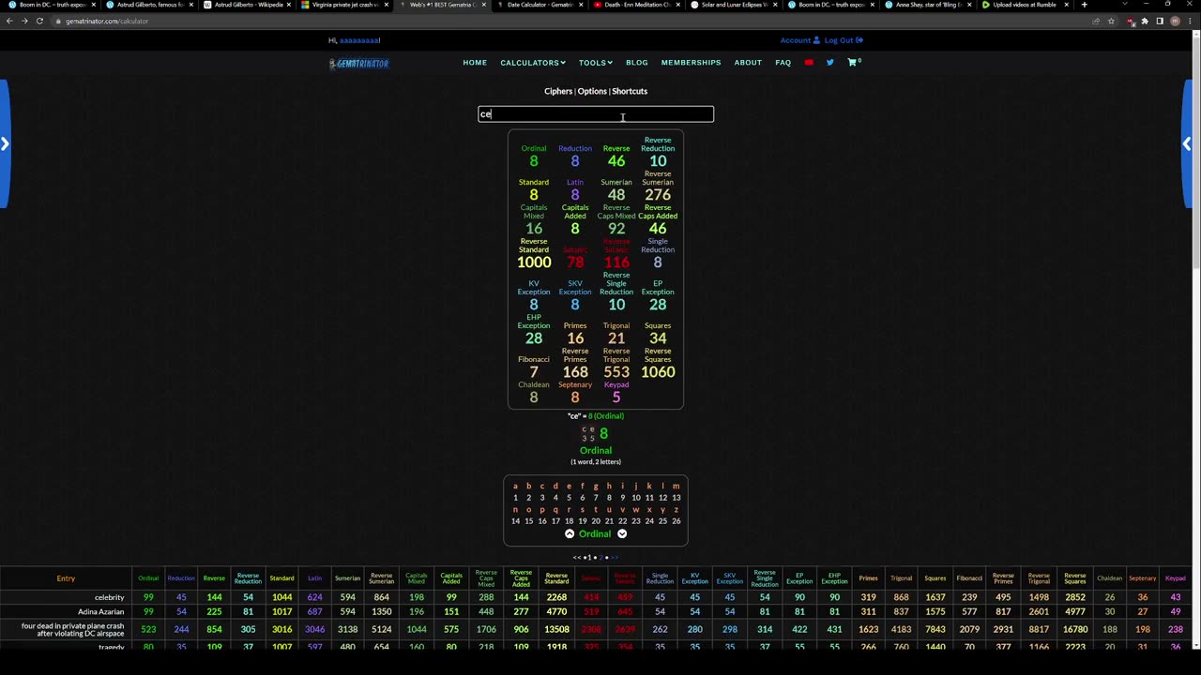
Task: Click the Ordinal cipher name in chart
Action: (595, 533)
